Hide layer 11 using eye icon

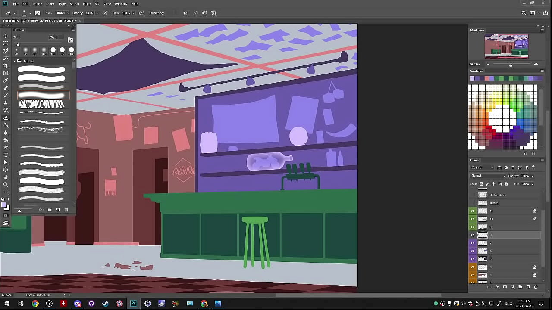(473, 211)
